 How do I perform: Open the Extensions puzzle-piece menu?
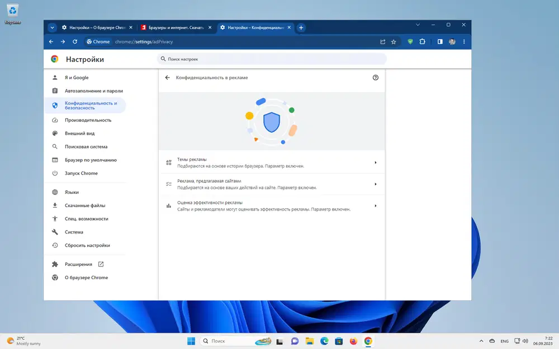click(423, 42)
